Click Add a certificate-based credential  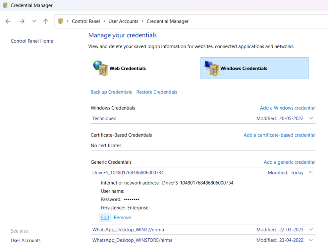(x=279, y=135)
